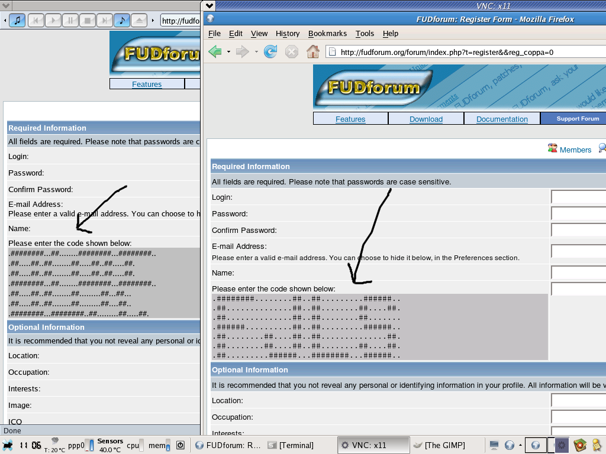
Task: Click the Documentation link
Action: pyautogui.click(x=502, y=119)
